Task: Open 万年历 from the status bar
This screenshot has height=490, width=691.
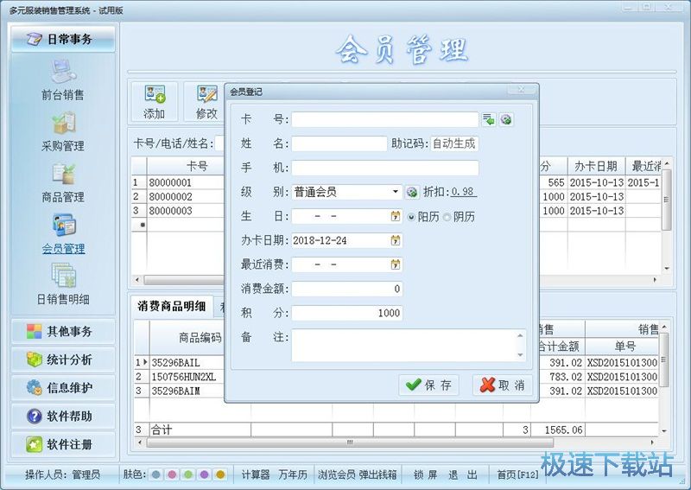Action: (x=293, y=474)
